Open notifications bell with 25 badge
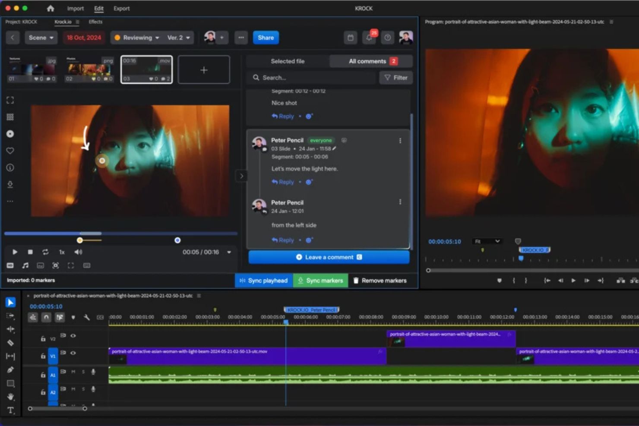Screen dimensions: 639x426 (370, 38)
